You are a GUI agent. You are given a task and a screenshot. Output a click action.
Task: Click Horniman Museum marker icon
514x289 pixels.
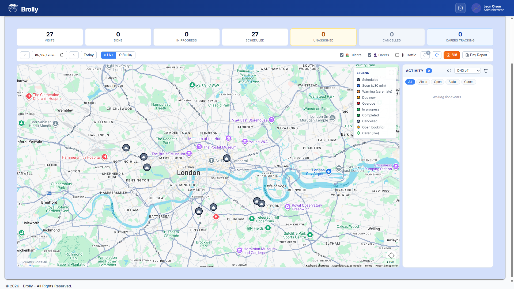coord(240,250)
